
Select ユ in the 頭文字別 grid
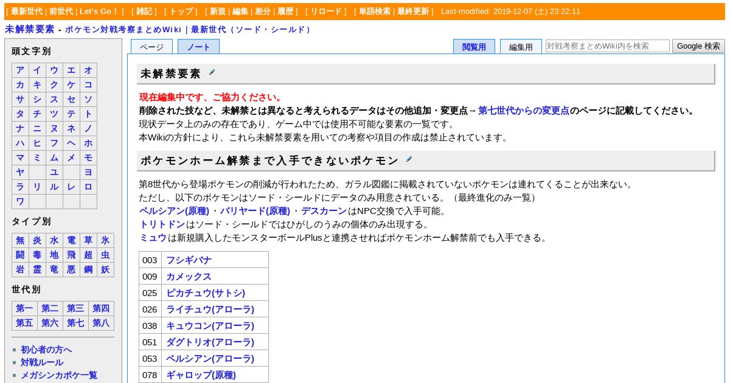pos(54,172)
